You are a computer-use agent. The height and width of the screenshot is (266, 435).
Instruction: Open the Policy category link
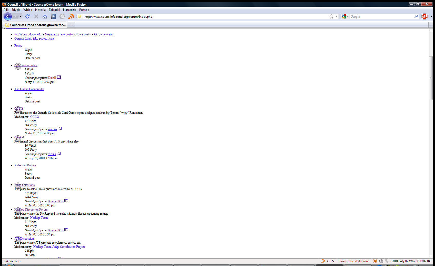point(18,46)
